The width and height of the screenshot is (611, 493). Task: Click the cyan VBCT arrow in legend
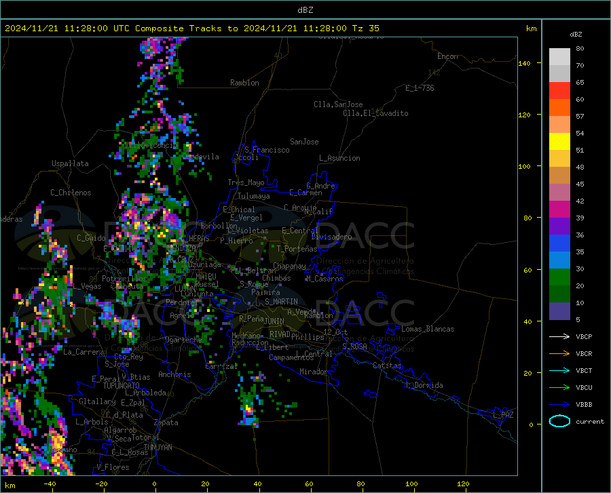pos(559,370)
